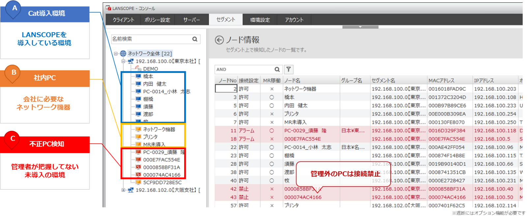Select the globe icon of ネットワーク全体 [22]
The width and height of the screenshot is (530, 219).
123,53
